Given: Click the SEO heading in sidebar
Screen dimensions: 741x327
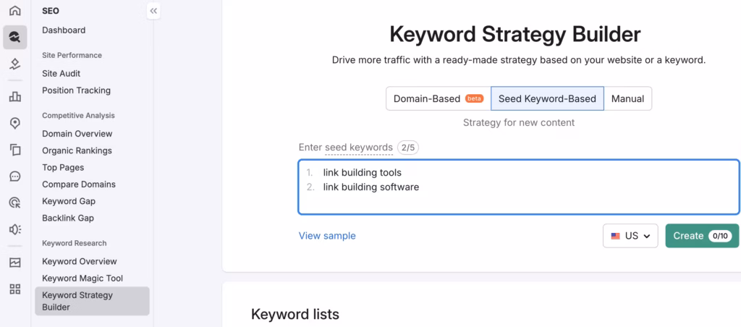Looking at the screenshot, I should pos(51,11).
